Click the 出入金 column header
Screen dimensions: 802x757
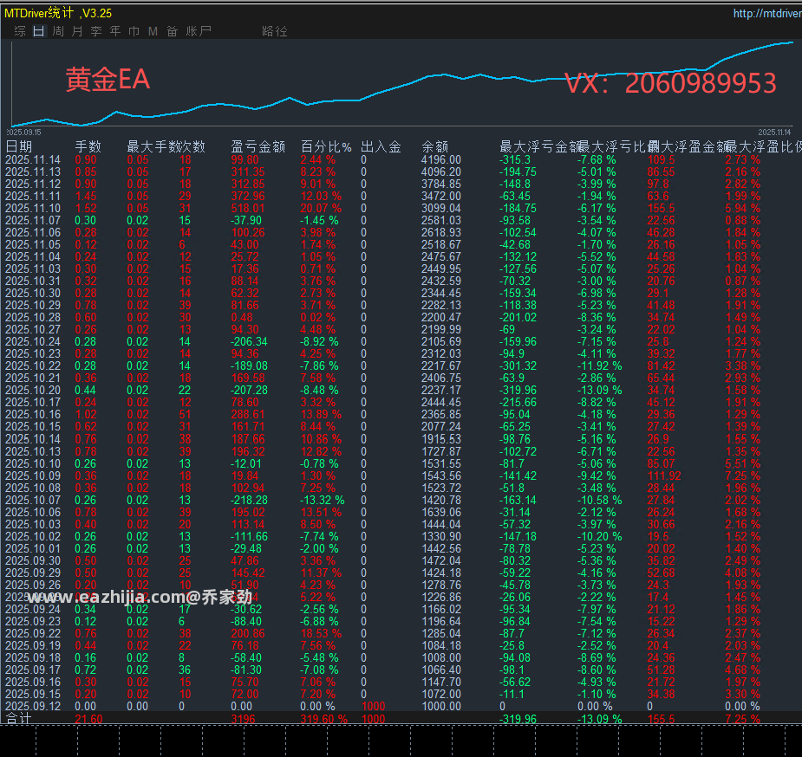(381, 147)
